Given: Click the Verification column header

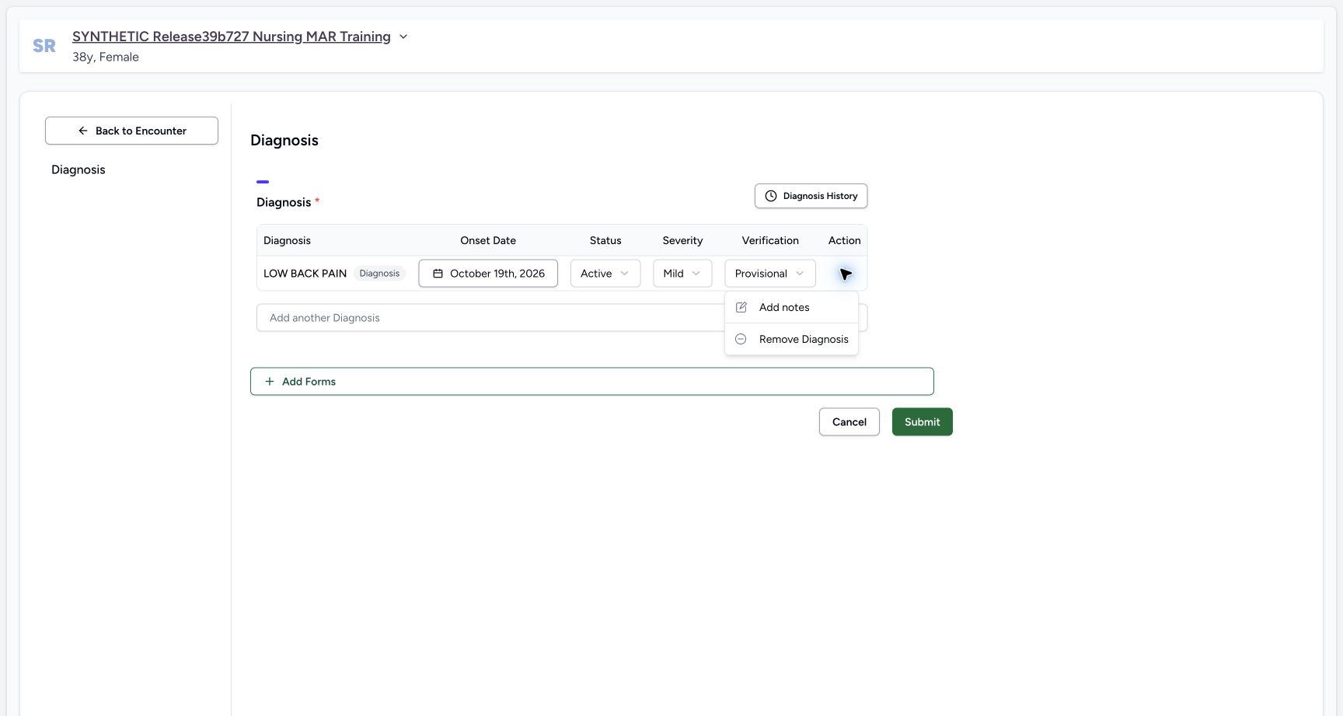Looking at the screenshot, I should 770,241.
